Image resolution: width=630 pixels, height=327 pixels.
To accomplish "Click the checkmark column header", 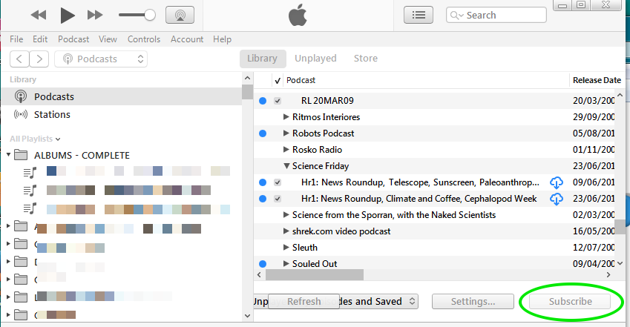I will (x=278, y=80).
